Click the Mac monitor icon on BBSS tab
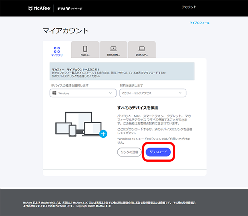 click(114, 49)
